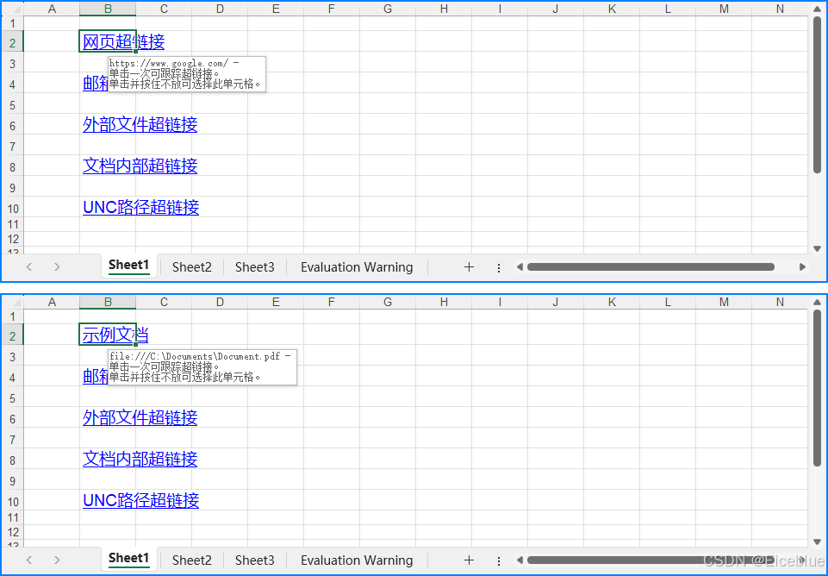Click the row 4 email link in upper sheet
Image resolution: width=828 pixels, height=576 pixels.
95,84
